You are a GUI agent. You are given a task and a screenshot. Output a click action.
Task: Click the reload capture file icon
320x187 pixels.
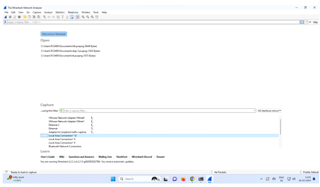39,17
